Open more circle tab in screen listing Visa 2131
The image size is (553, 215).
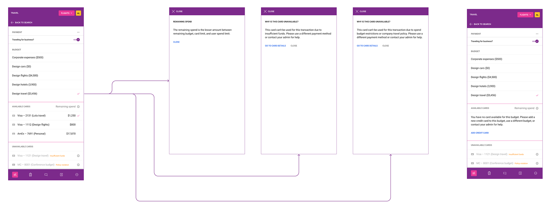click(x=77, y=175)
